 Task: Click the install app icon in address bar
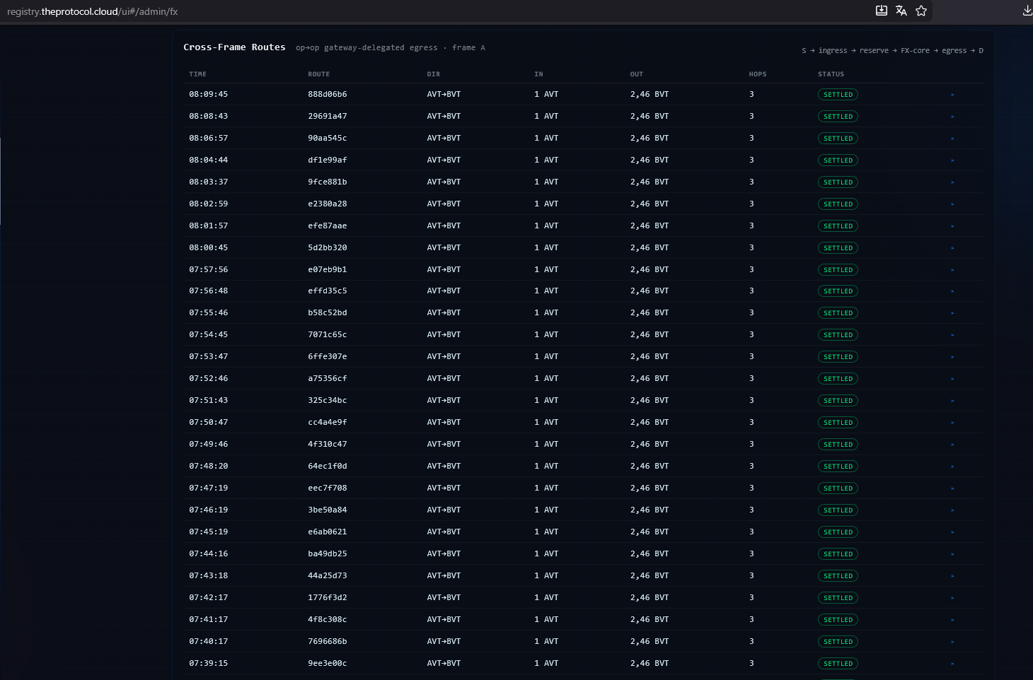pyautogui.click(x=882, y=11)
